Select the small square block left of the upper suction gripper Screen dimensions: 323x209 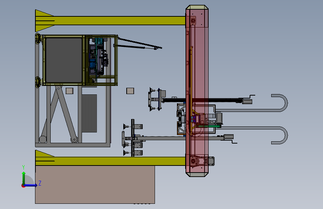click(130, 91)
